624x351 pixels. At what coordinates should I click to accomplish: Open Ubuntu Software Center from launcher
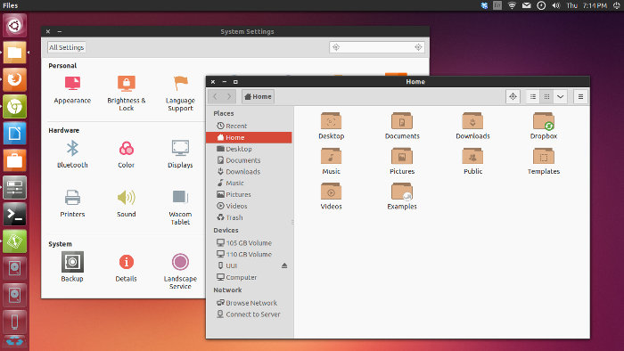(15, 160)
